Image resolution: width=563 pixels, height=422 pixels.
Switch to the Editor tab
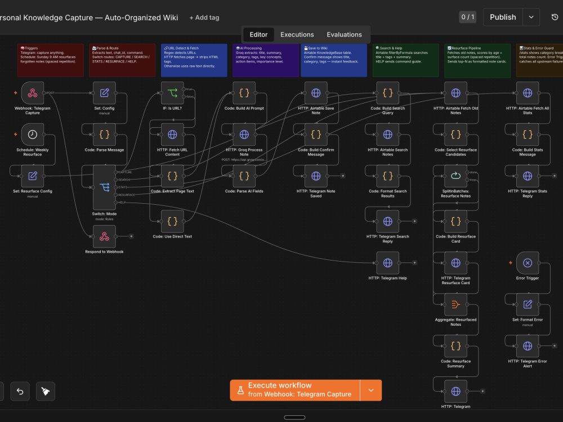pos(258,34)
